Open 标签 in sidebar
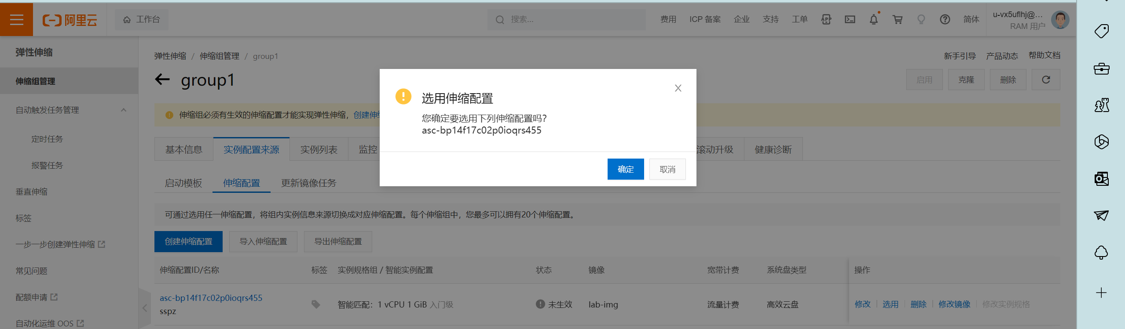 pos(24,218)
